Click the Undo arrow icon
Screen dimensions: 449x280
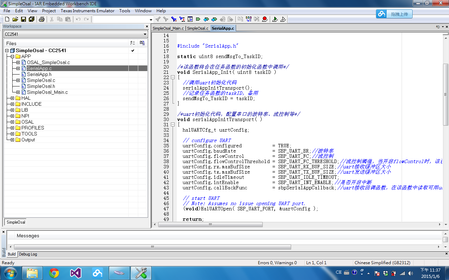(x=78, y=19)
